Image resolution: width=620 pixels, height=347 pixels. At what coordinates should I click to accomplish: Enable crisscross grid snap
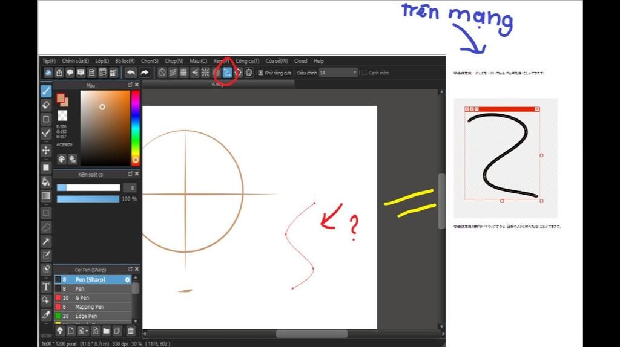coord(183,73)
